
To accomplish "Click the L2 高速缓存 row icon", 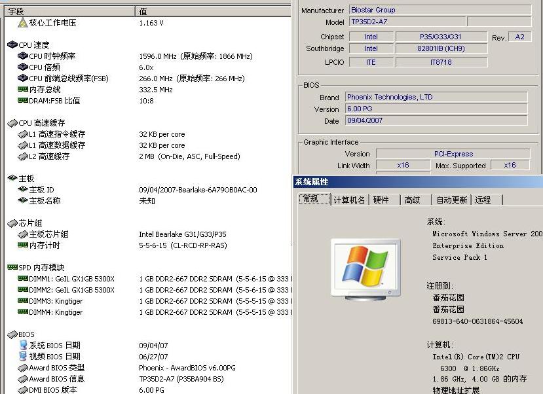I will tap(23, 156).
